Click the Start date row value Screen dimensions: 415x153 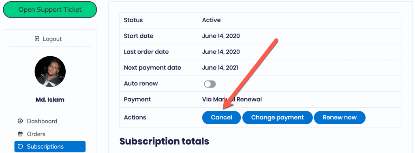tap(221, 36)
